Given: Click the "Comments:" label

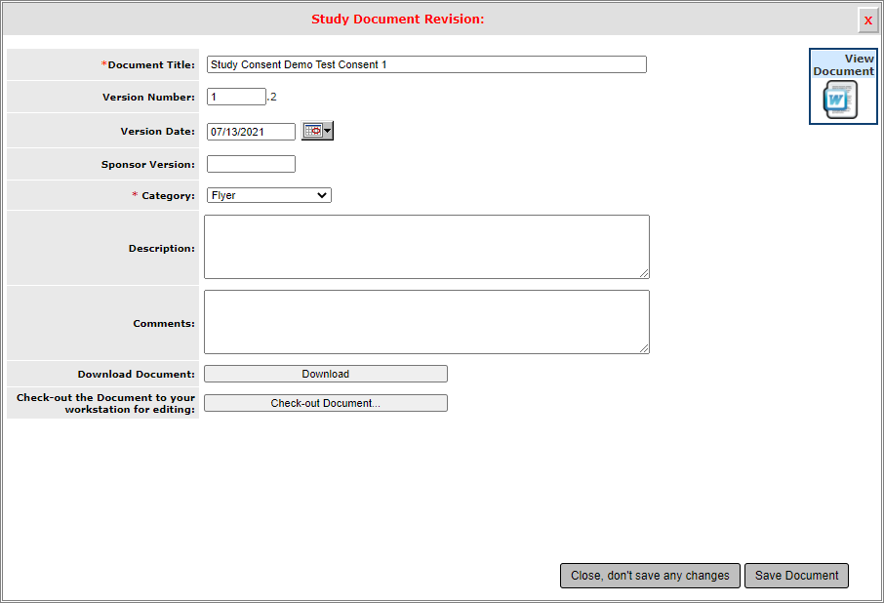Looking at the screenshot, I should tap(164, 324).
